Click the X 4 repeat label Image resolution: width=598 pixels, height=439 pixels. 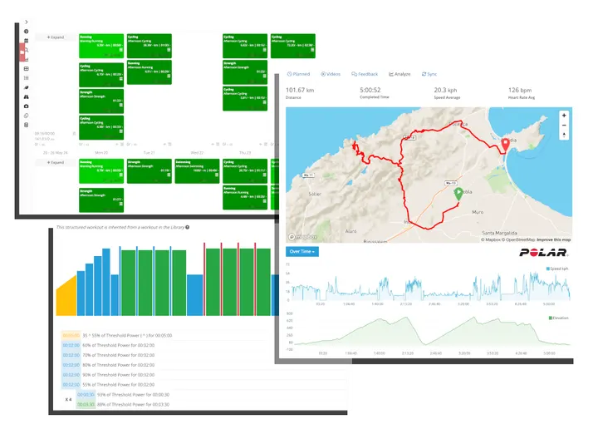click(68, 400)
